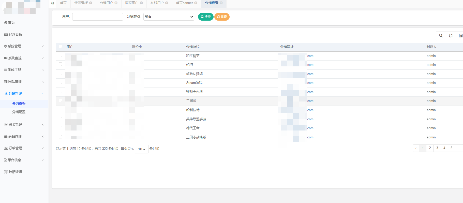Screen dimensions: 463x203
Task: Switch to the 首页 tab
Action: [63, 3]
